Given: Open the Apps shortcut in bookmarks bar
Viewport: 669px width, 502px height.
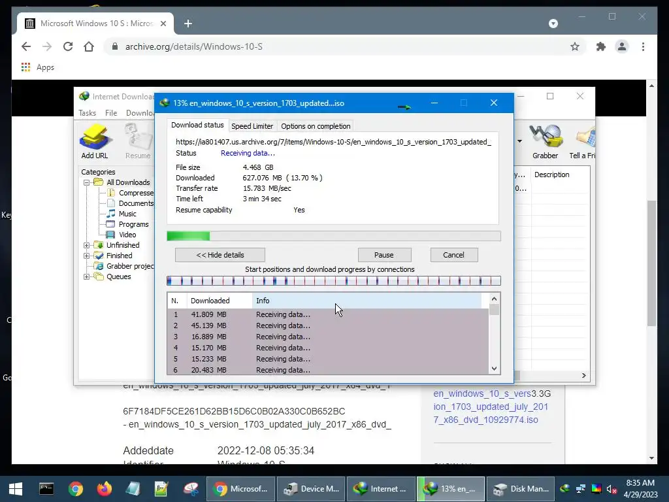Looking at the screenshot, I should 37,67.
